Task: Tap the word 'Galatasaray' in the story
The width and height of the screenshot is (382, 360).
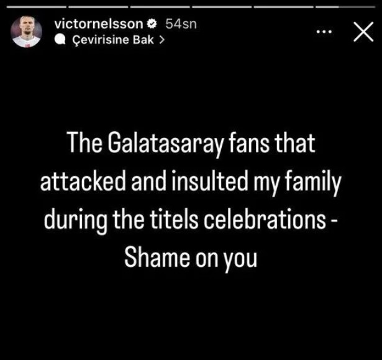Action: 165,144
